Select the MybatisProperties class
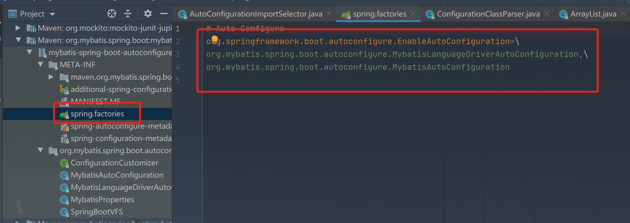 (x=102, y=199)
